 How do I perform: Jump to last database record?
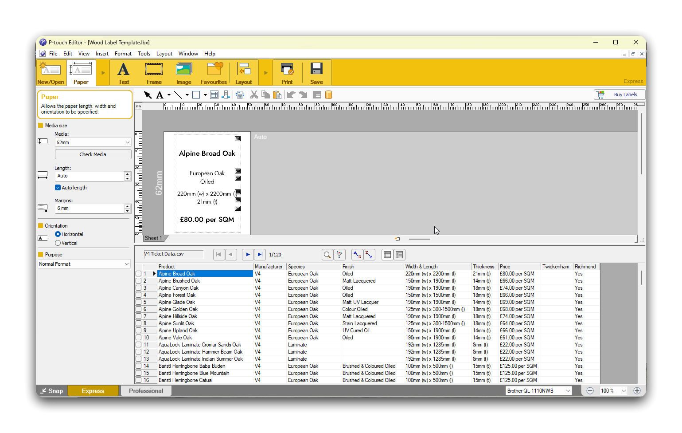(x=260, y=255)
